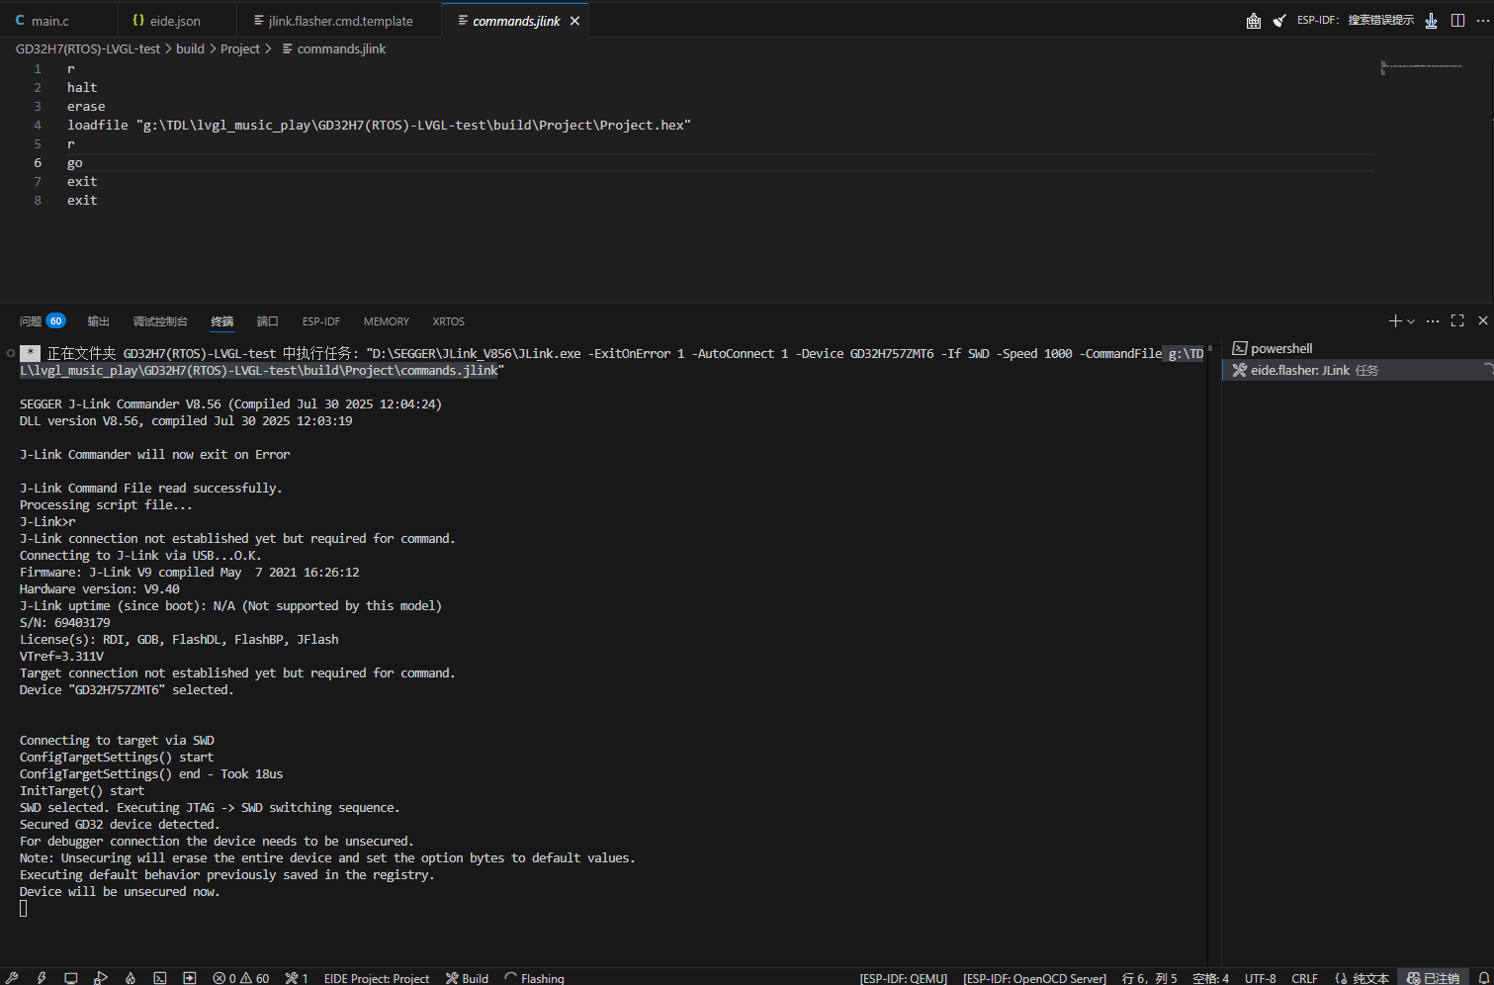
Task: Click the Flashing status indicator
Action: coord(534,978)
